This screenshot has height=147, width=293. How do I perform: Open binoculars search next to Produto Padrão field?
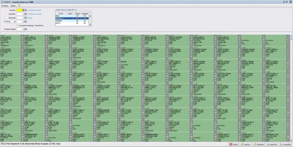click(26, 29)
